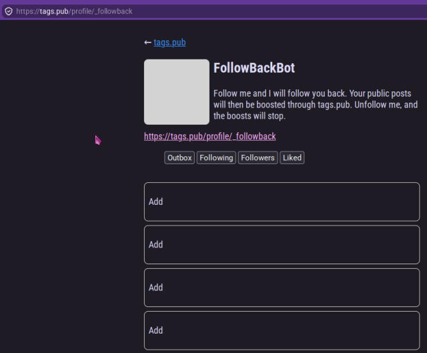Viewport: 427px width, 353px height.
Task: Click the fourth Add card in the feed
Action: click(282, 330)
